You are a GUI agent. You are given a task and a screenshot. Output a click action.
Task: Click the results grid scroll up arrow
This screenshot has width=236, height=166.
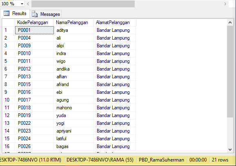230,23
